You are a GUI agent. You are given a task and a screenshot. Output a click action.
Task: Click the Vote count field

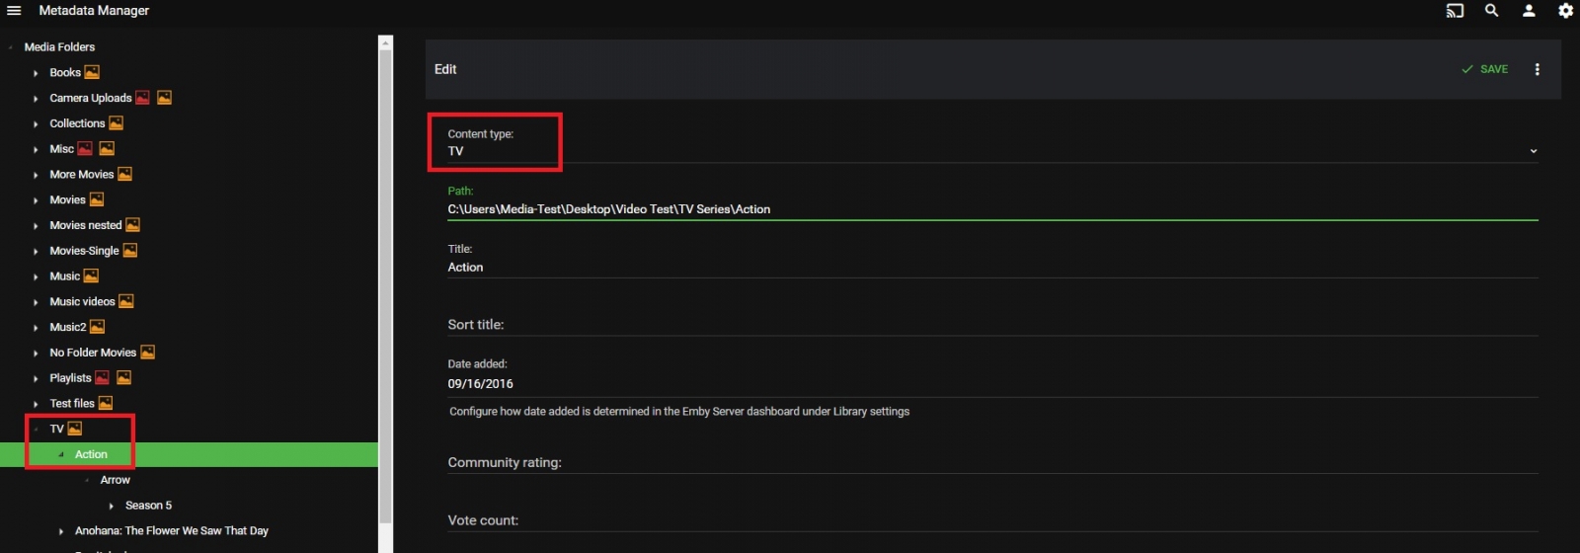point(992,520)
